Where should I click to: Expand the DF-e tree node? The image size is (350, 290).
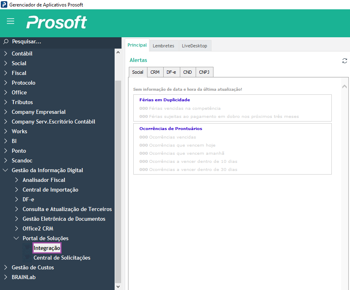click(x=17, y=199)
